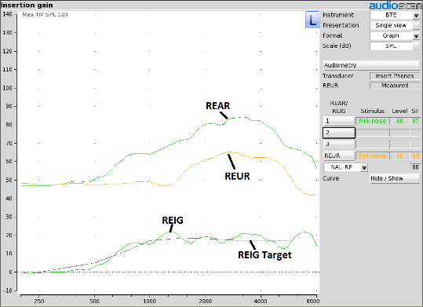423x307 pixels.
Task: Click the test 1 level 60 cell
Action: tap(399, 121)
